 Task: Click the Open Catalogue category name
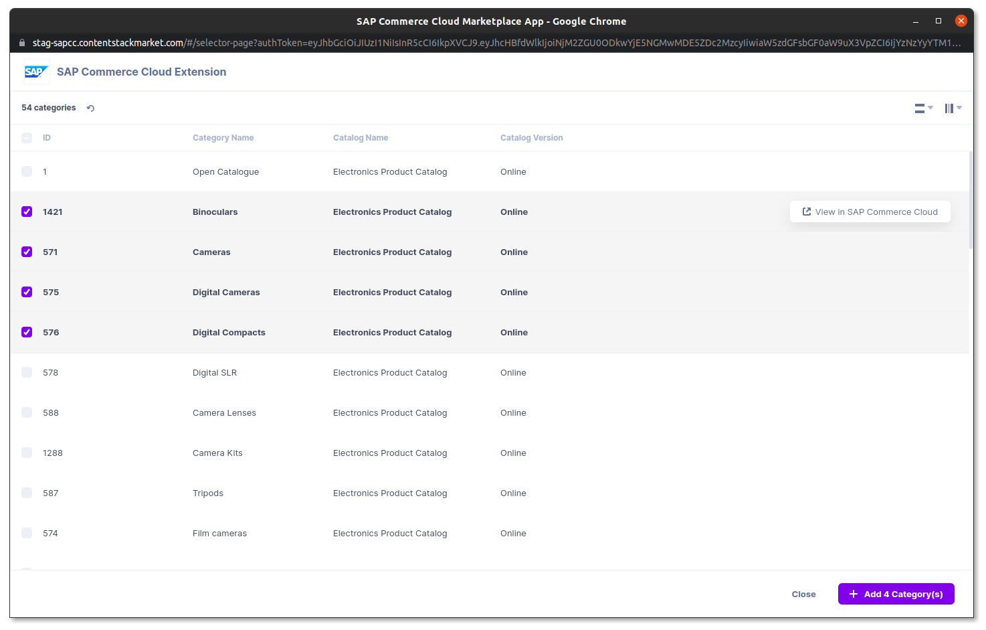click(x=225, y=171)
